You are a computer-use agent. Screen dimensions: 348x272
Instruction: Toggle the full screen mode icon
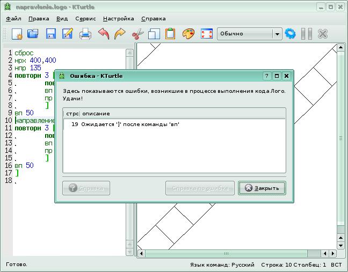206,34
